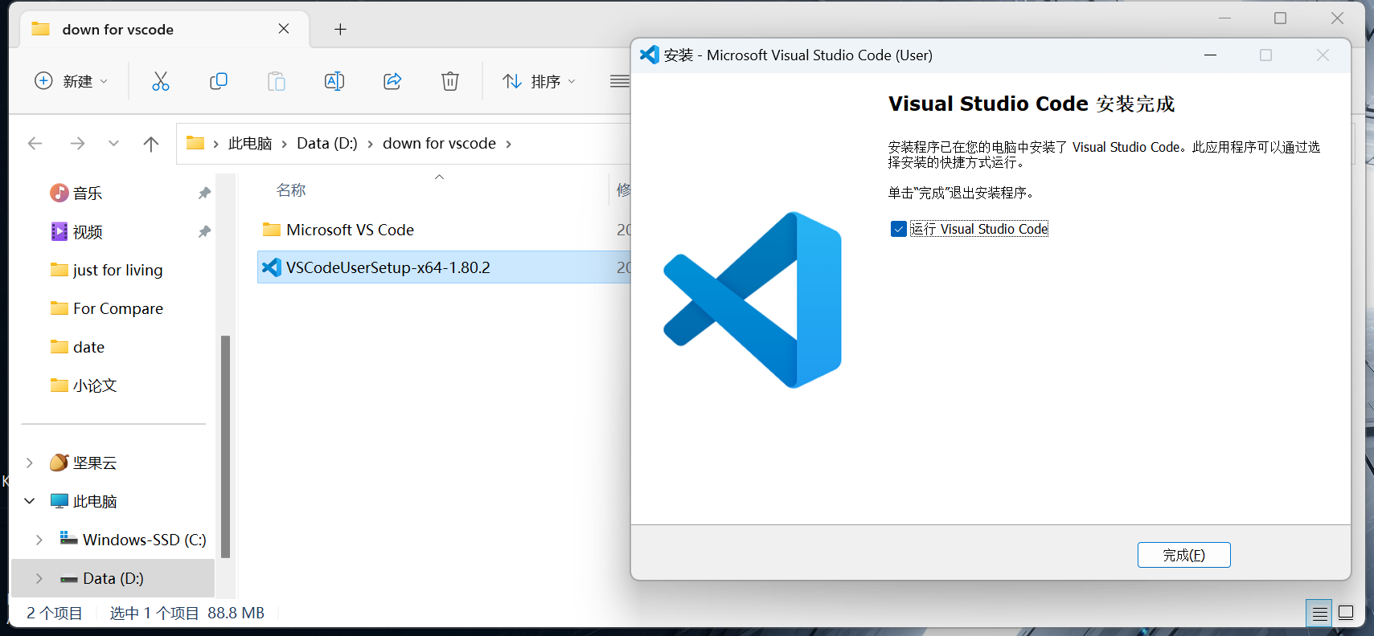Click the Cut scissors icon

[161, 81]
